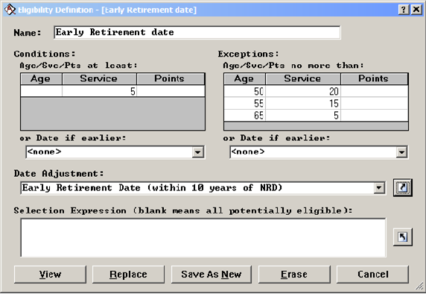Click the Conditions Age column header
Image resolution: width=426 pixels, height=294 pixels.
(41, 78)
